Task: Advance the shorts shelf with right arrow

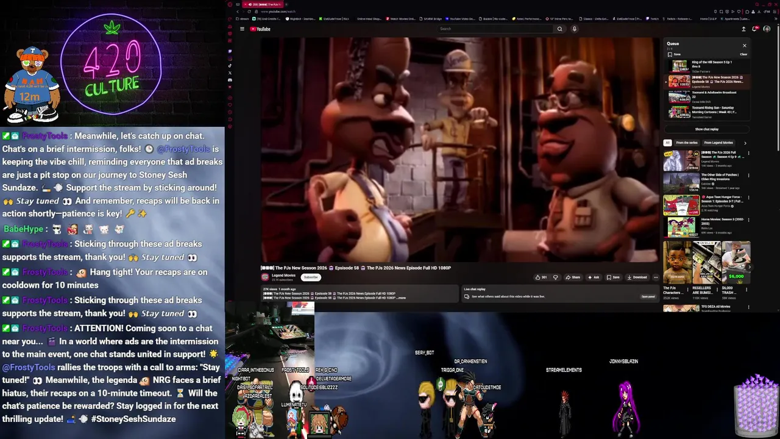Action: pos(749,267)
